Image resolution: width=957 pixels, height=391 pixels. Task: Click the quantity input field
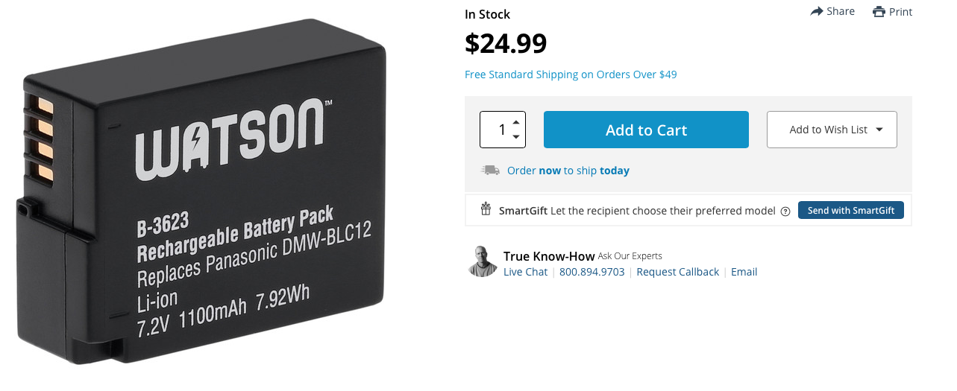[496, 130]
